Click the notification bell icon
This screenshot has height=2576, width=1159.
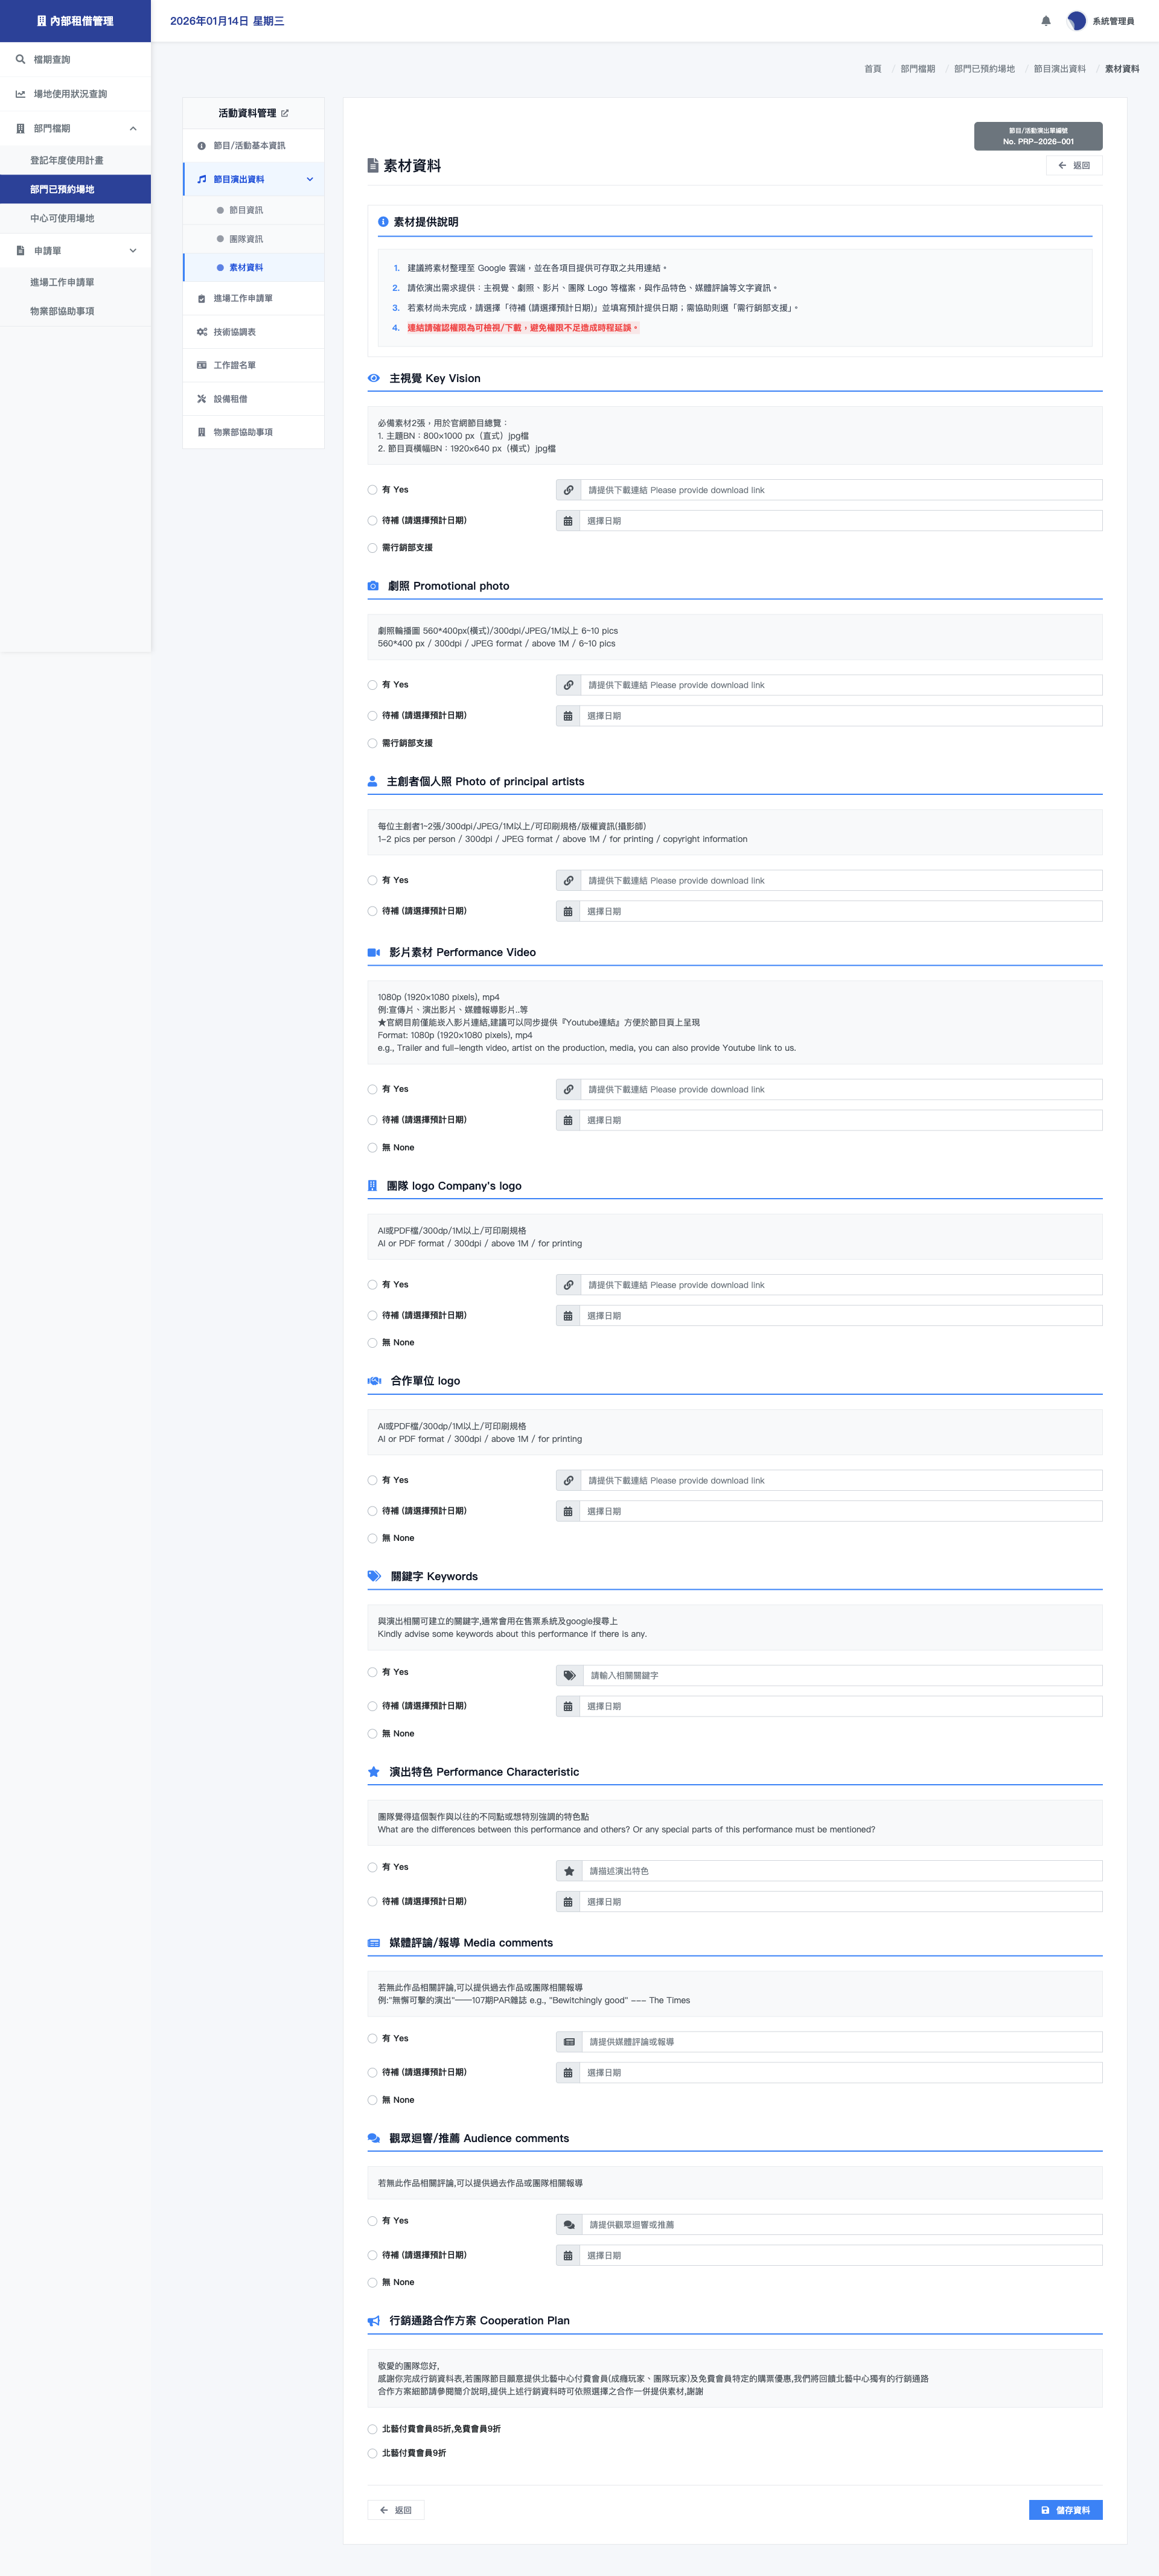1046,21
